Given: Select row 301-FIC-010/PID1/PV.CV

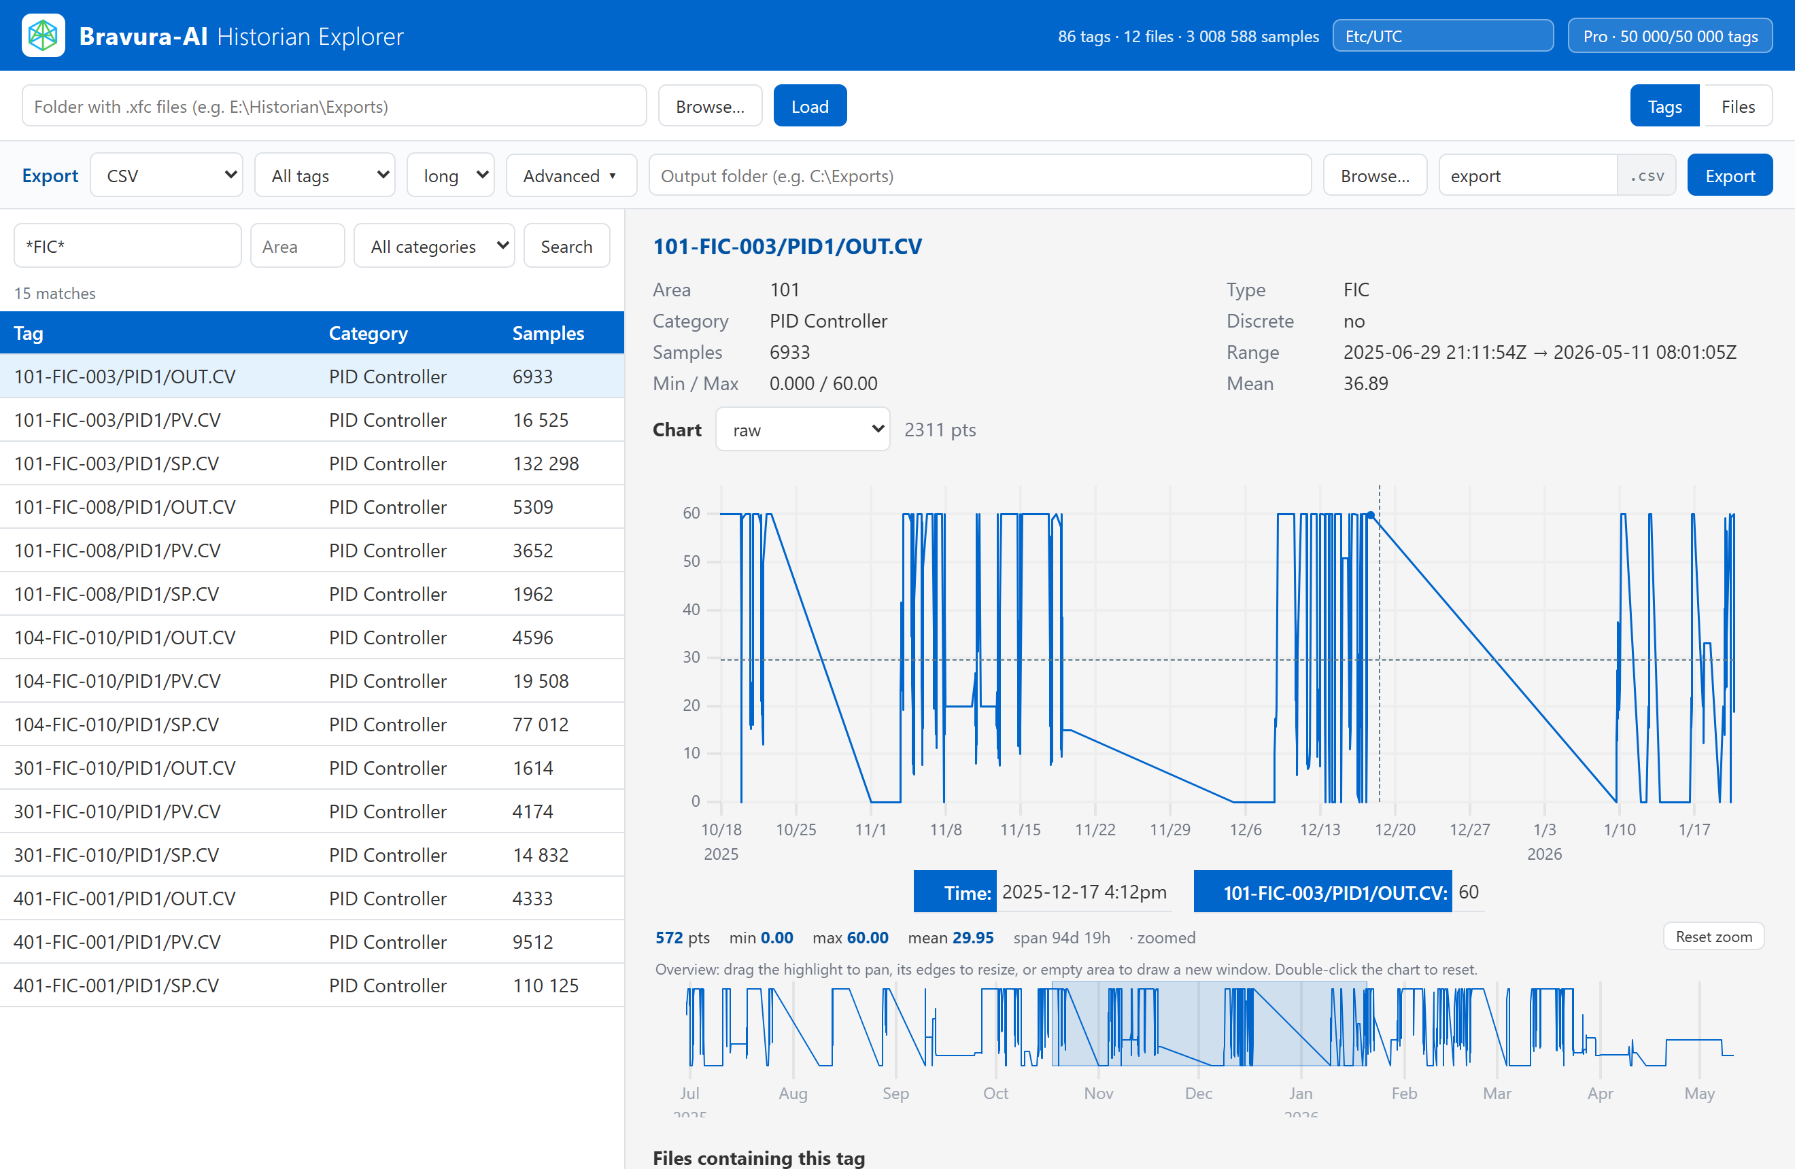Looking at the screenshot, I should coord(312,811).
